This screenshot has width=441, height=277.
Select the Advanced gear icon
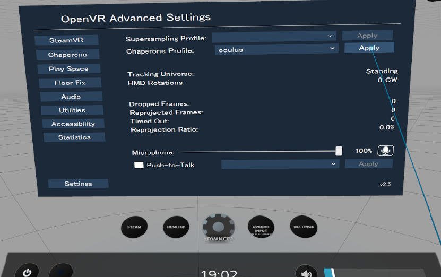pos(218,227)
